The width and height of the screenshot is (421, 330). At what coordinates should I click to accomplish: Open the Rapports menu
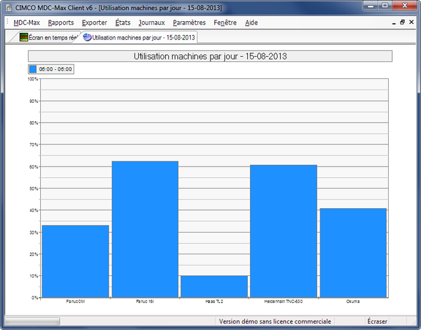[x=61, y=22]
